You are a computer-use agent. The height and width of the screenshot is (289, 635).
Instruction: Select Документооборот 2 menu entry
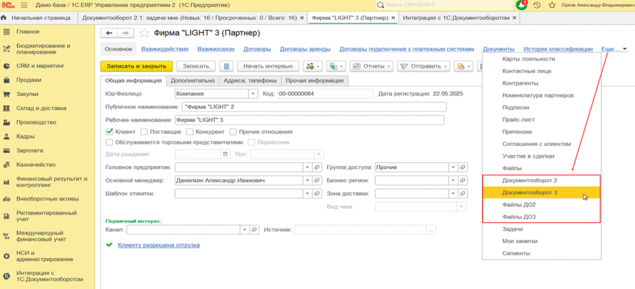pos(541,180)
